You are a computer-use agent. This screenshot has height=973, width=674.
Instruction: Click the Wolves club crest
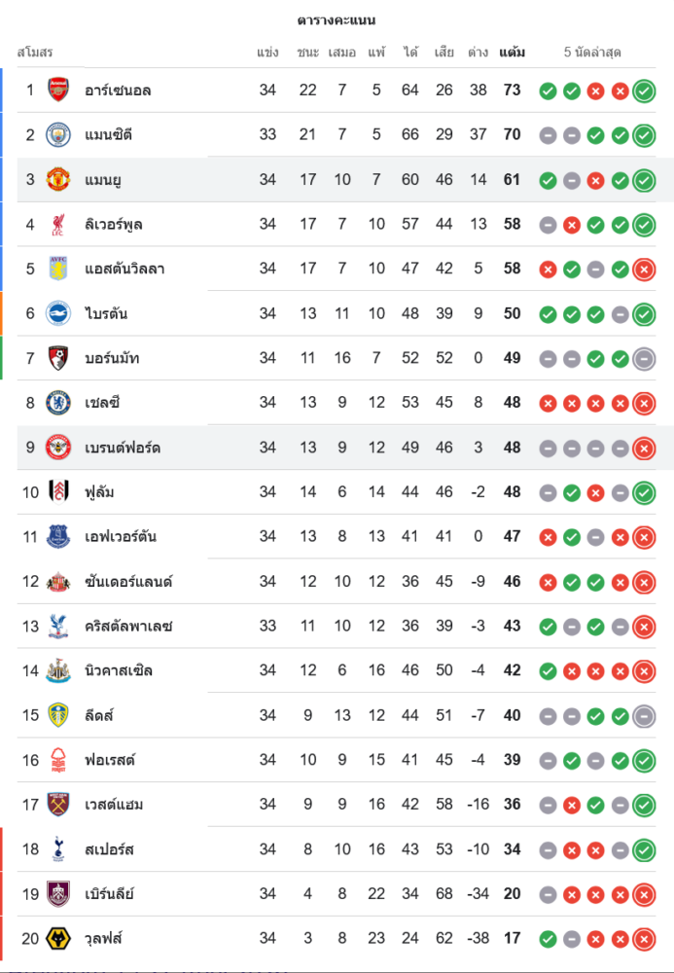(58, 939)
